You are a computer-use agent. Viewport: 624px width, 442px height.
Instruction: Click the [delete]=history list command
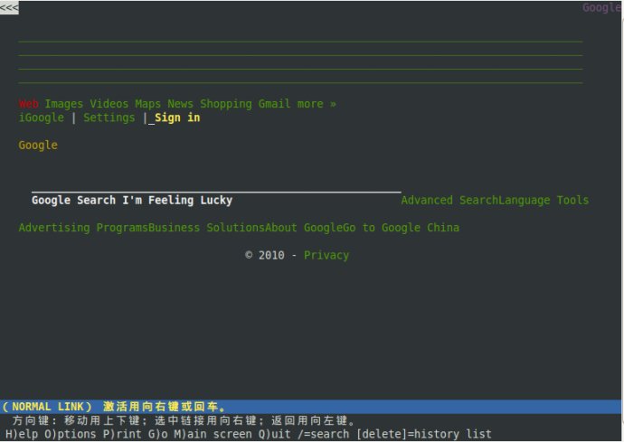424,434
